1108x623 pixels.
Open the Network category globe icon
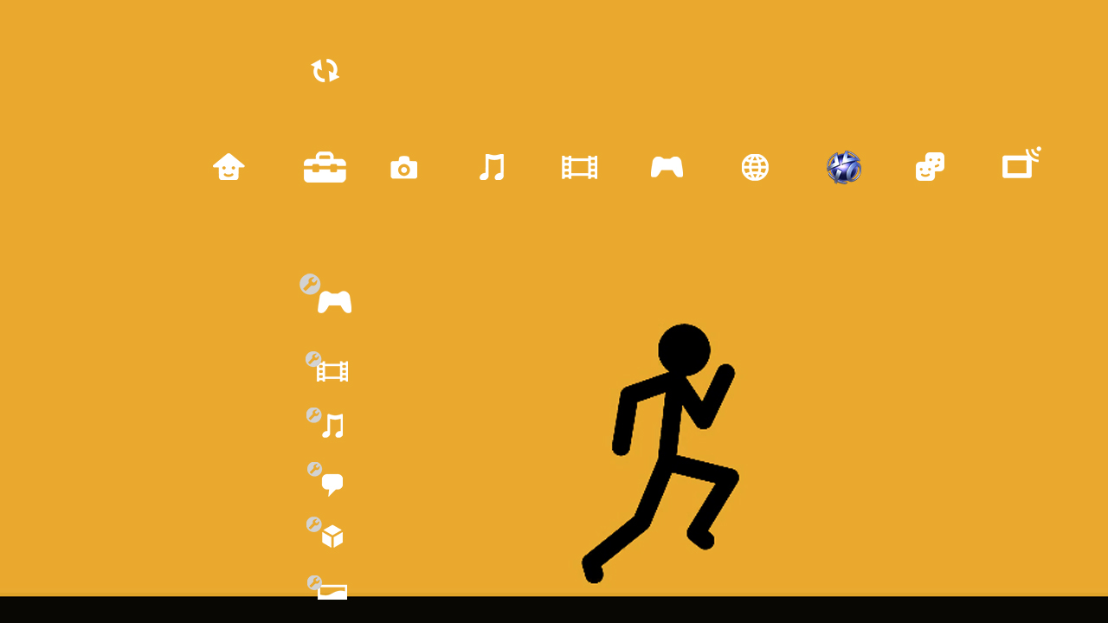[x=755, y=167]
